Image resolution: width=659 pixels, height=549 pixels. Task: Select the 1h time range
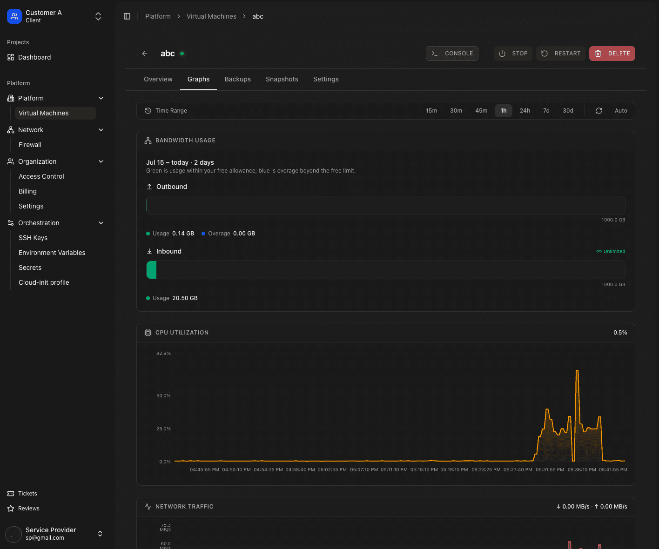504,111
